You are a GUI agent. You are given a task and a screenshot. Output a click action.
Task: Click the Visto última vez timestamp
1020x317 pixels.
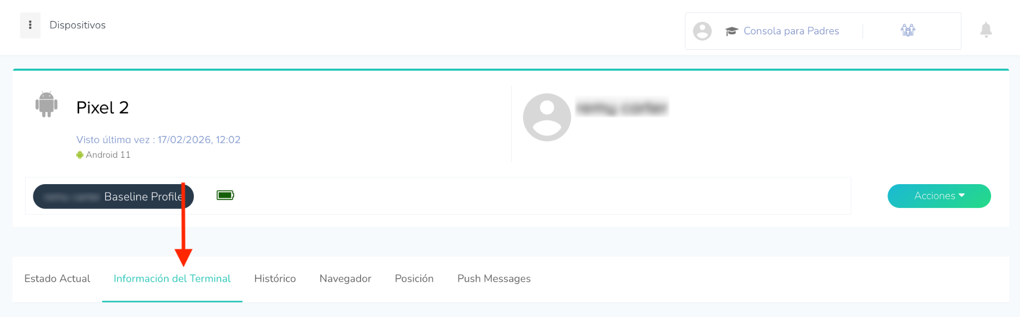click(158, 140)
